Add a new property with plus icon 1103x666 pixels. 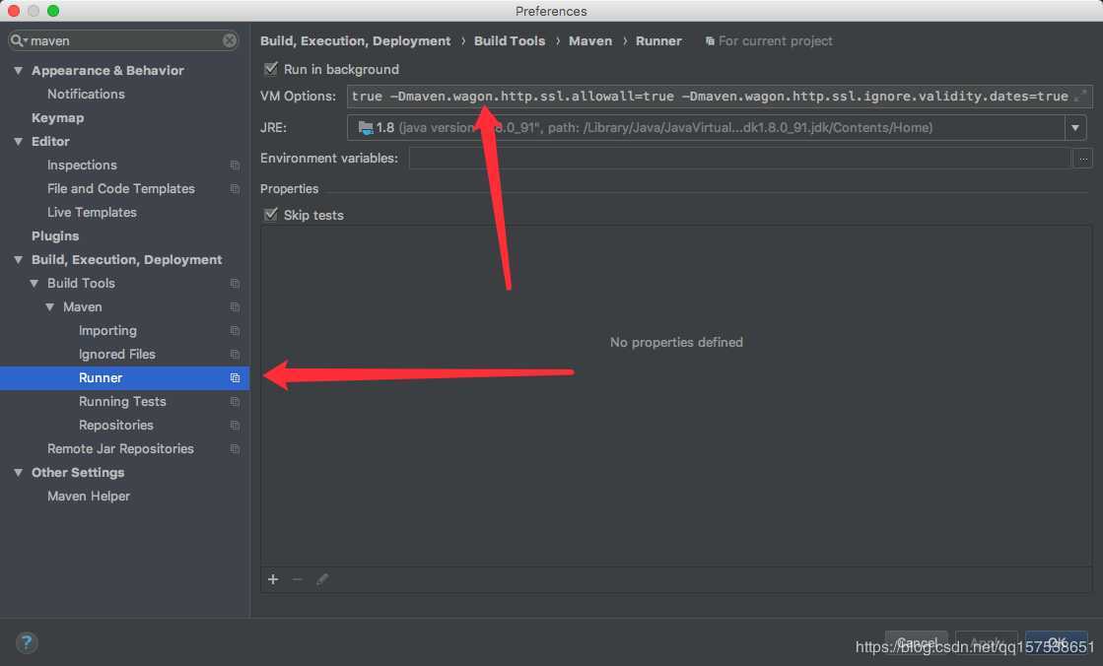pyautogui.click(x=273, y=578)
